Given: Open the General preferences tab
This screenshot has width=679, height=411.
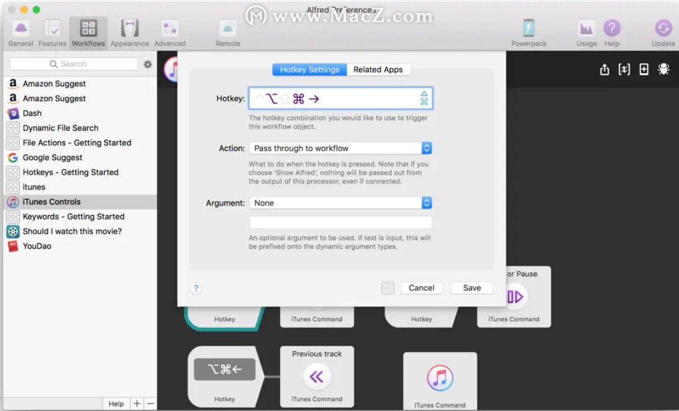Looking at the screenshot, I should click(x=21, y=33).
